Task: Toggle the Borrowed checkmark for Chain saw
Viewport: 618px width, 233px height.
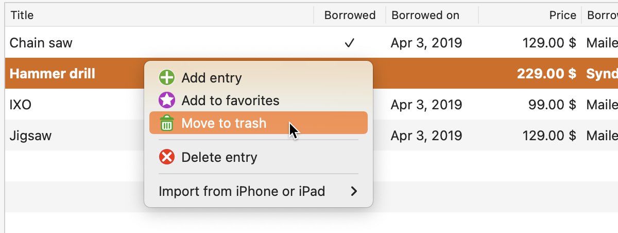Action: [x=350, y=43]
